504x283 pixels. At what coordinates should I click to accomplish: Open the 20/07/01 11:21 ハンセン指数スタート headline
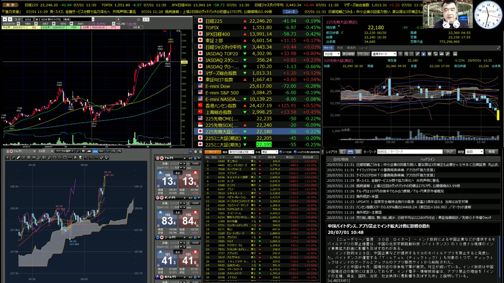click(413, 207)
